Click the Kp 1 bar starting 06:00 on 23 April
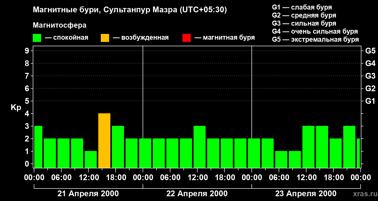Viewport: 378px width, 201px height. pos(281,159)
